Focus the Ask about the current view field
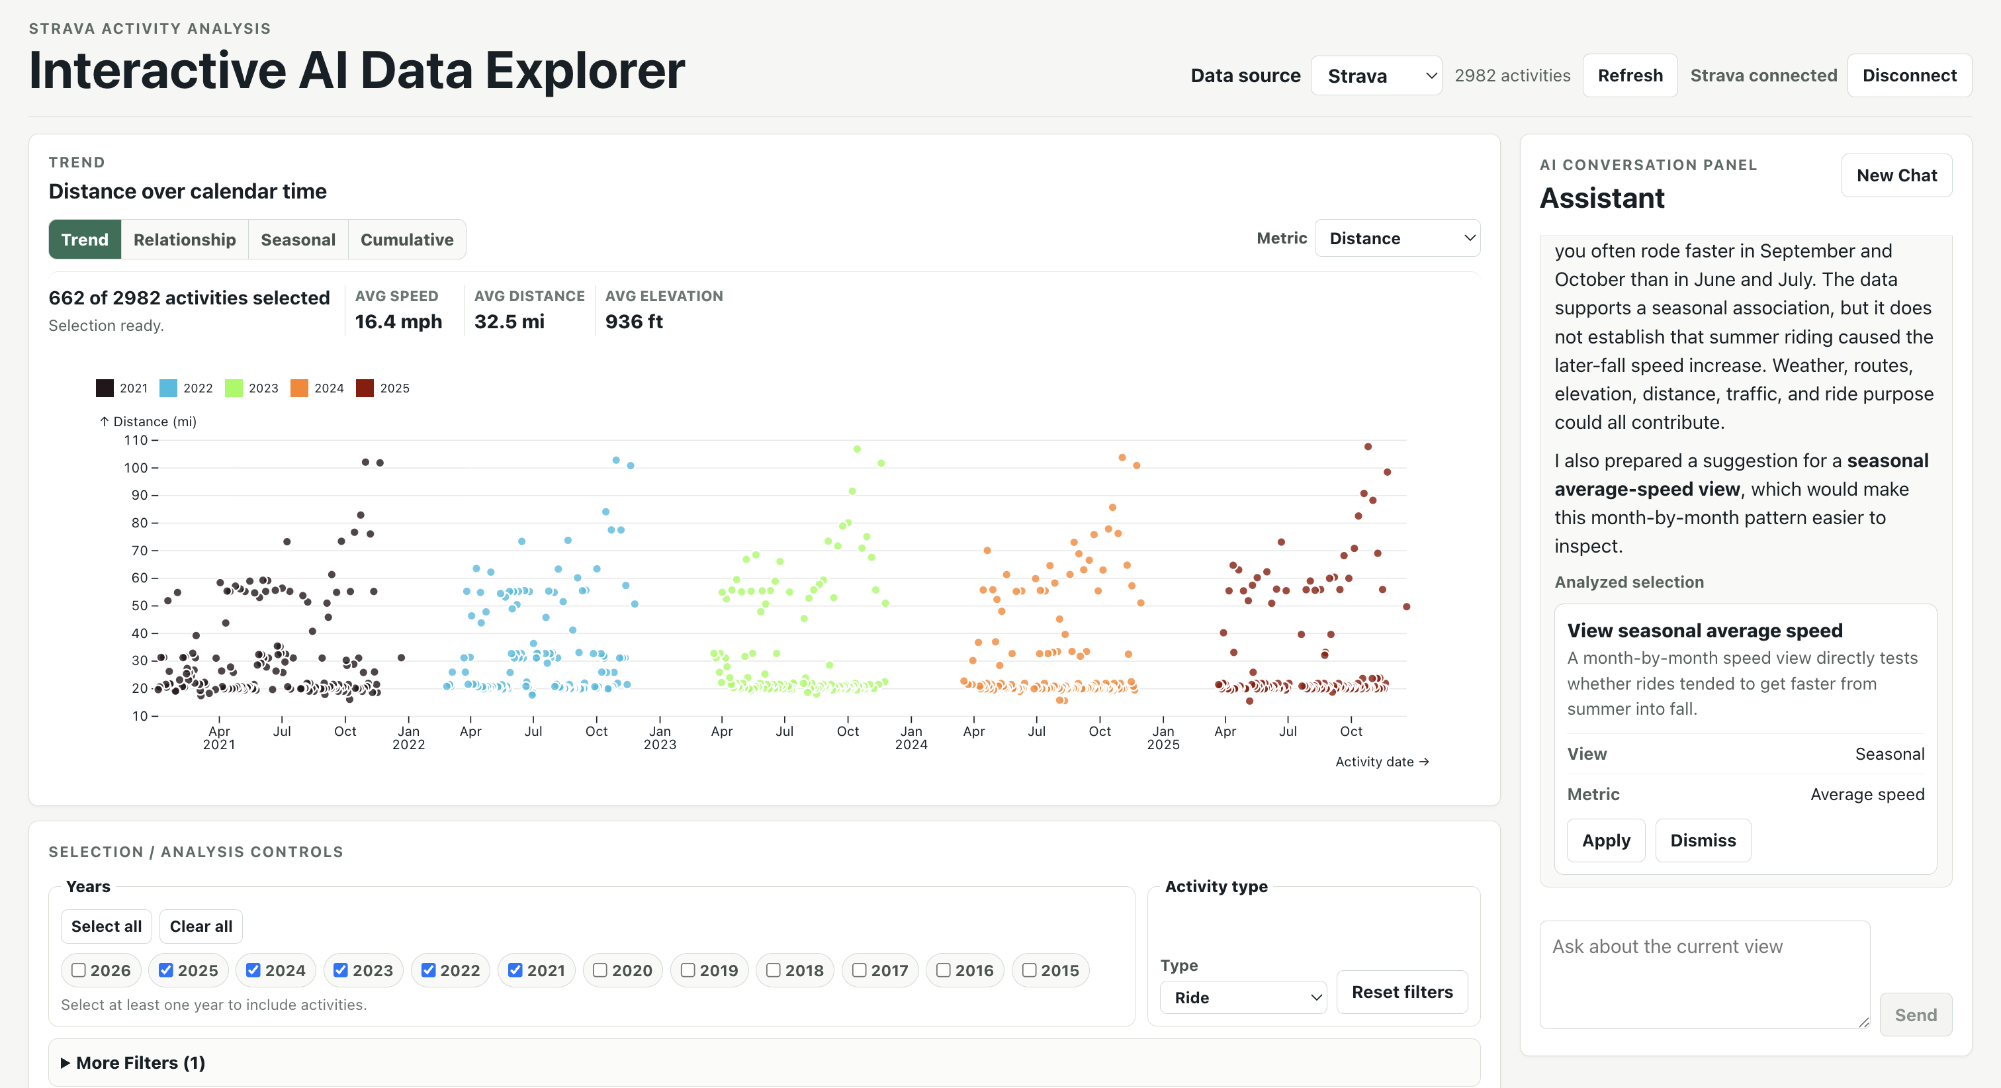The height and width of the screenshot is (1088, 2001). pyautogui.click(x=1705, y=975)
